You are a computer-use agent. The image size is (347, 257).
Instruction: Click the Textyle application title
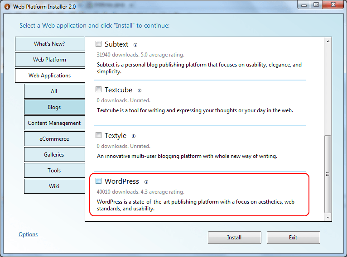tap(116, 136)
